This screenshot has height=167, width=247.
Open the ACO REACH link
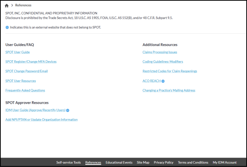pyautogui.click(x=151, y=81)
